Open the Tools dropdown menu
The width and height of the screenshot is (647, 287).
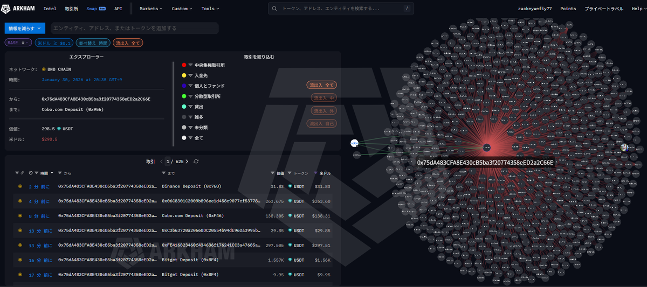tap(210, 9)
